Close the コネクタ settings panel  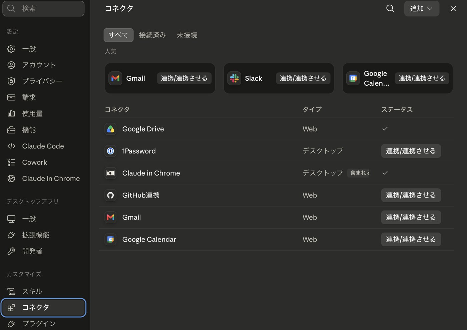(453, 9)
